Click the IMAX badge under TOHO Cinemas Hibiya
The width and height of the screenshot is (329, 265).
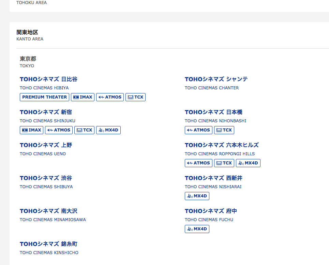click(x=83, y=97)
